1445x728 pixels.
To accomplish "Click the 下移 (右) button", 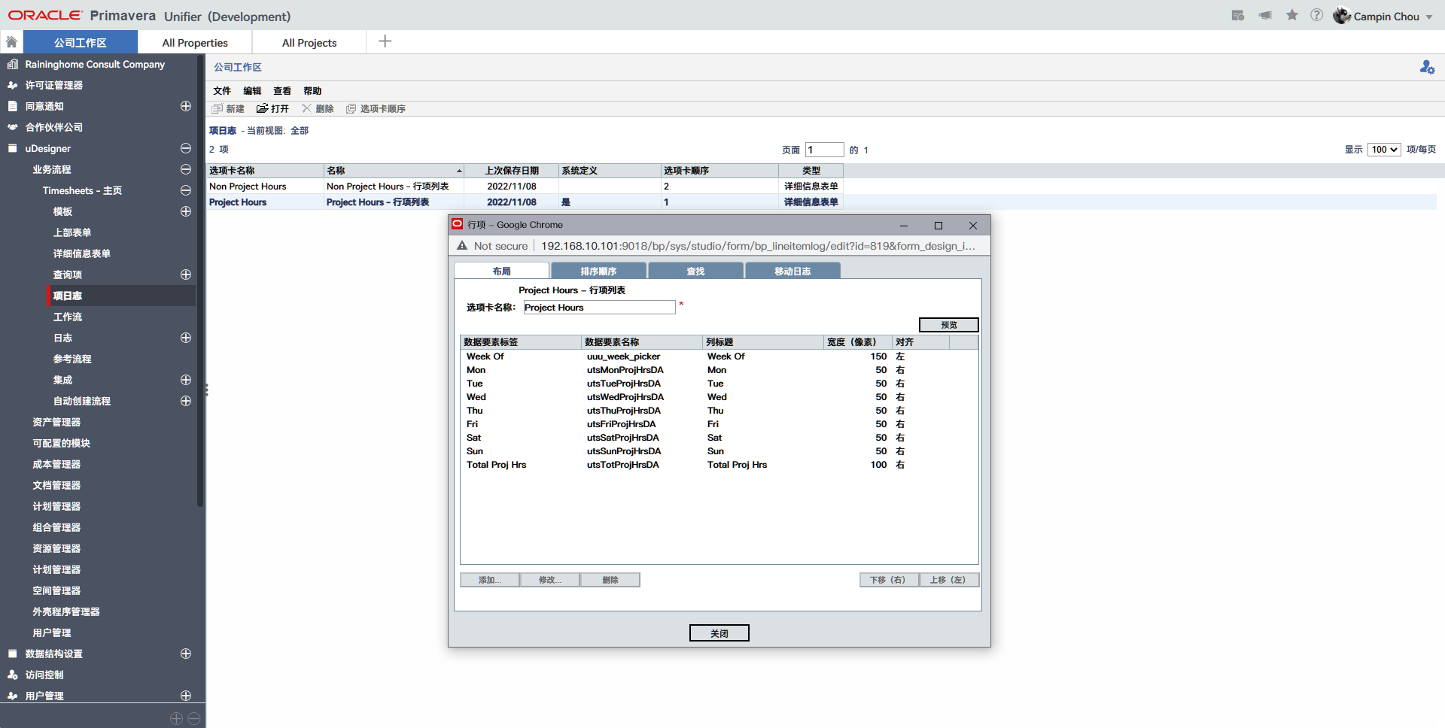I will (x=889, y=580).
